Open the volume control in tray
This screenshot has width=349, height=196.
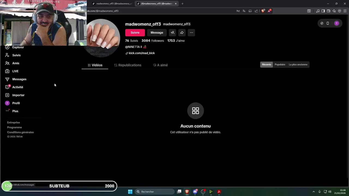[x=330, y=192]
